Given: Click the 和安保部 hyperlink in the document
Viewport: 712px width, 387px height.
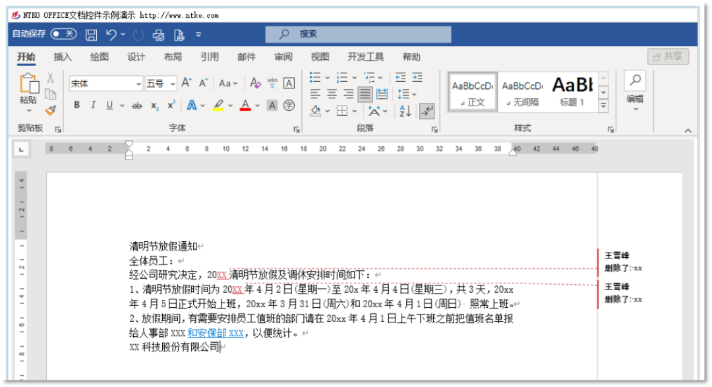Looking at the screenshot, I should click(206, 332).
